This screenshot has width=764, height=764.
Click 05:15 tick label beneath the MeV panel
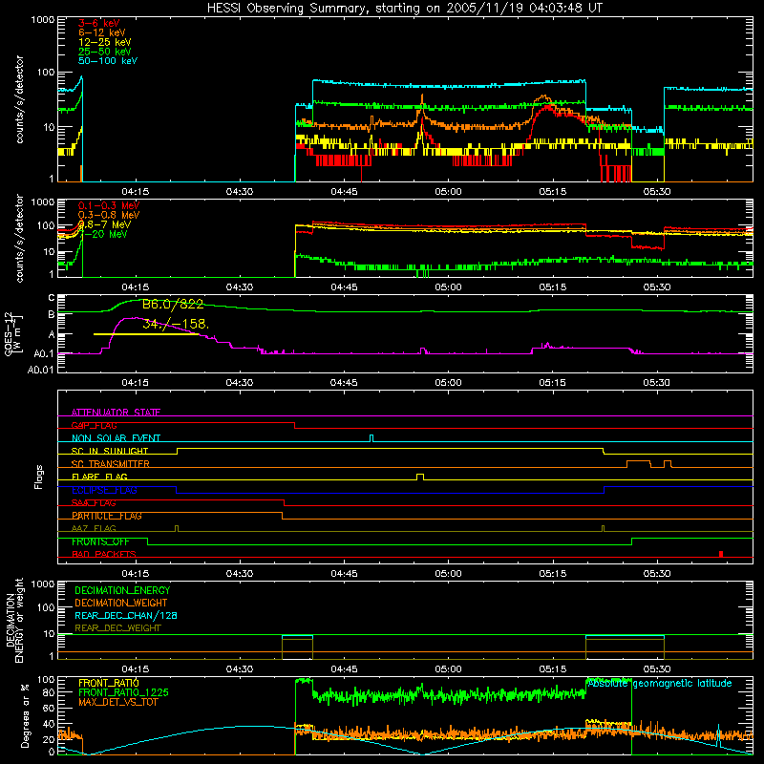(553, 287)
